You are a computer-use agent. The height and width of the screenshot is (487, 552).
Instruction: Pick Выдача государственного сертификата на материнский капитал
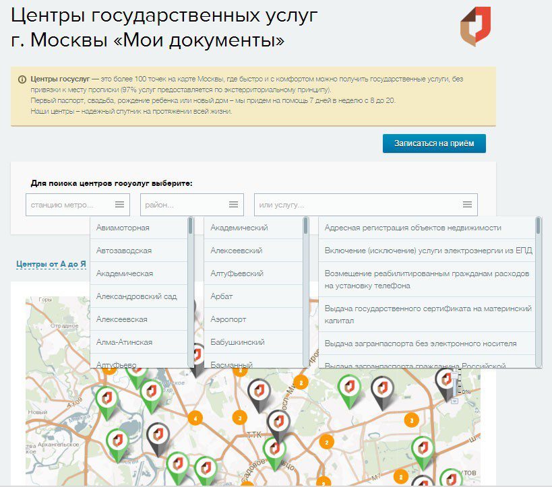coord(427,315)
